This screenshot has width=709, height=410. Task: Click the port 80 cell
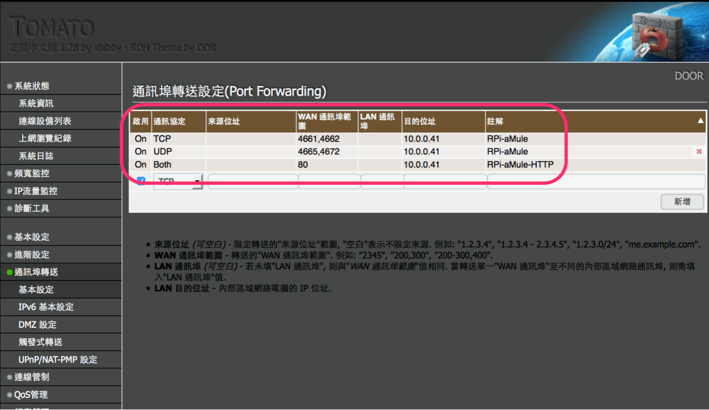pos(327,164)
